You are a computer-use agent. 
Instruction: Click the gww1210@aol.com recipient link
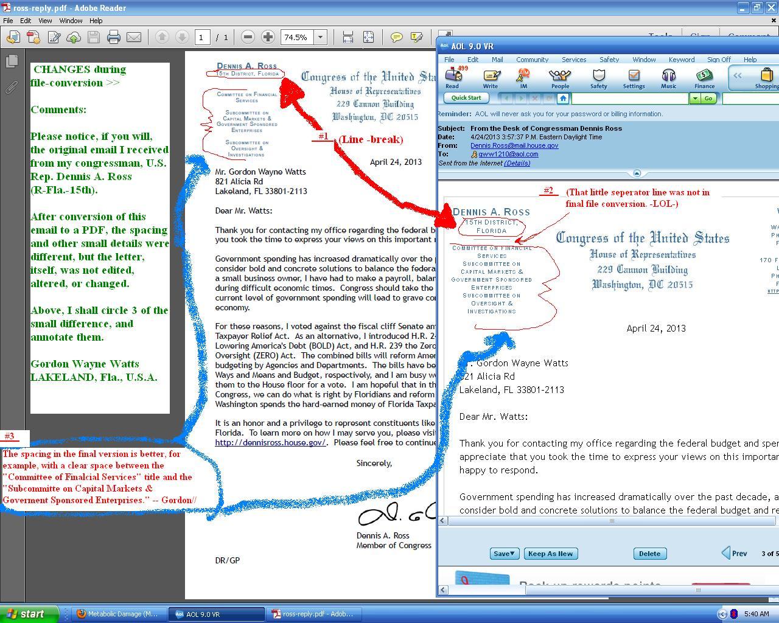point(508,154)
